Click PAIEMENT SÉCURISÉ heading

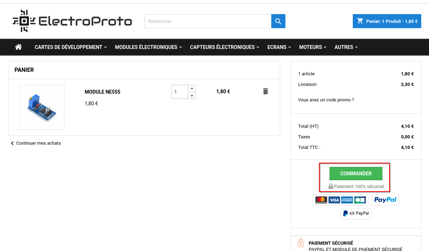pyautogui.click(x=331, y=243)
